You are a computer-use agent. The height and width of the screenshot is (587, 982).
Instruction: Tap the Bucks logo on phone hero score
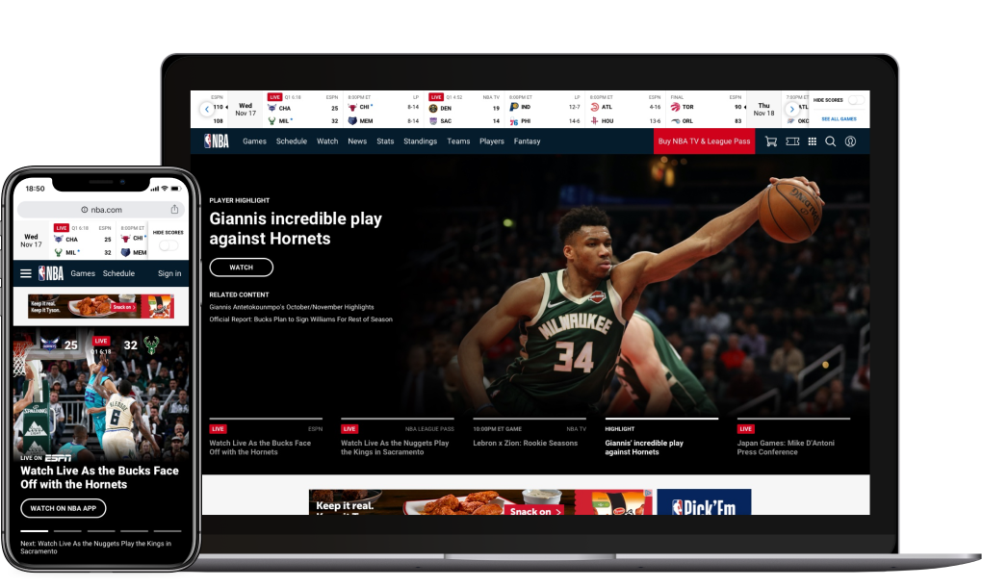(x=151, y=345)
